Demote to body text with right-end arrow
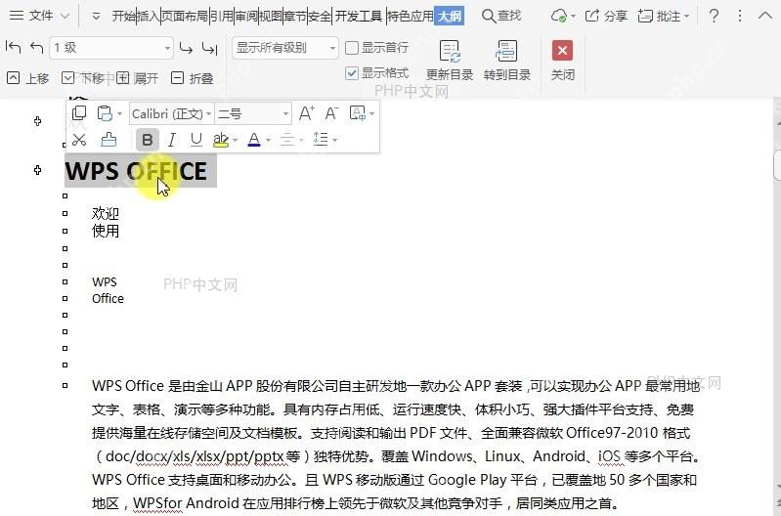Image resolution: width=781 pixels, height=516 pixels. pos(210,48)
